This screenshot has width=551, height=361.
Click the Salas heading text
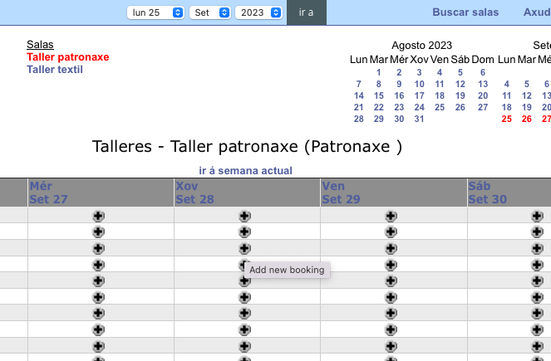(40, 45)
